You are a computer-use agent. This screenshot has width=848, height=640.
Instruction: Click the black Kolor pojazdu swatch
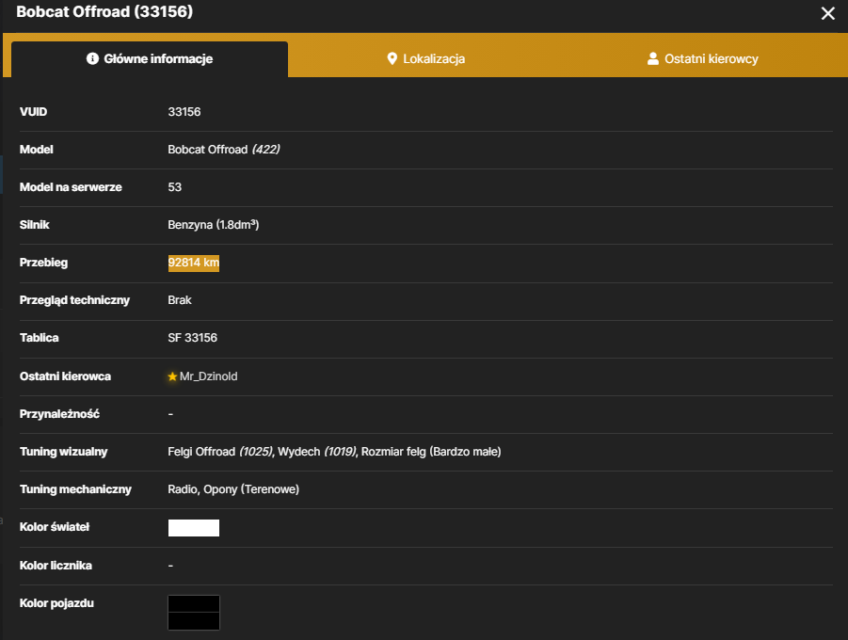(x=194, y=613)
